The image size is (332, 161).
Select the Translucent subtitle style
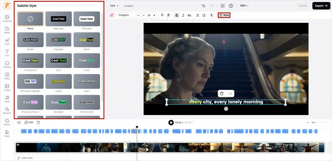point(30,60)
